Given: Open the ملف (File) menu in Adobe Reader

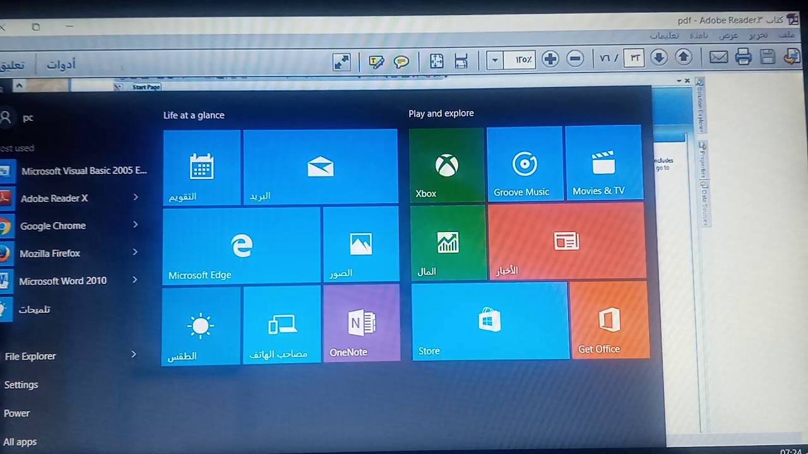Looking at the screenshot, I should tap(787, 35).
